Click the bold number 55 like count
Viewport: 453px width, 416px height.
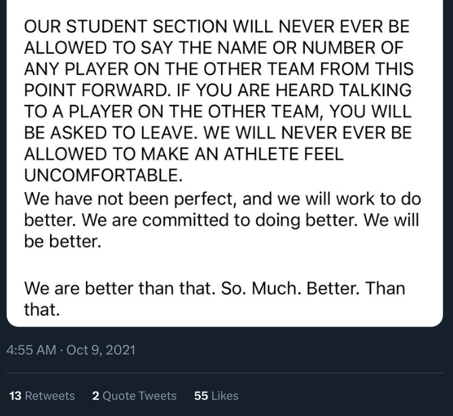pyautogui.click(x=201, y=396)
